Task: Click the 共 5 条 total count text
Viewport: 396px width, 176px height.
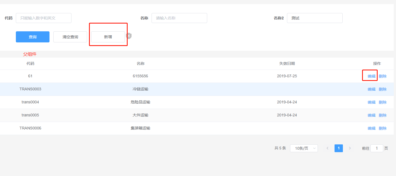Action: (x=280, y=148)
